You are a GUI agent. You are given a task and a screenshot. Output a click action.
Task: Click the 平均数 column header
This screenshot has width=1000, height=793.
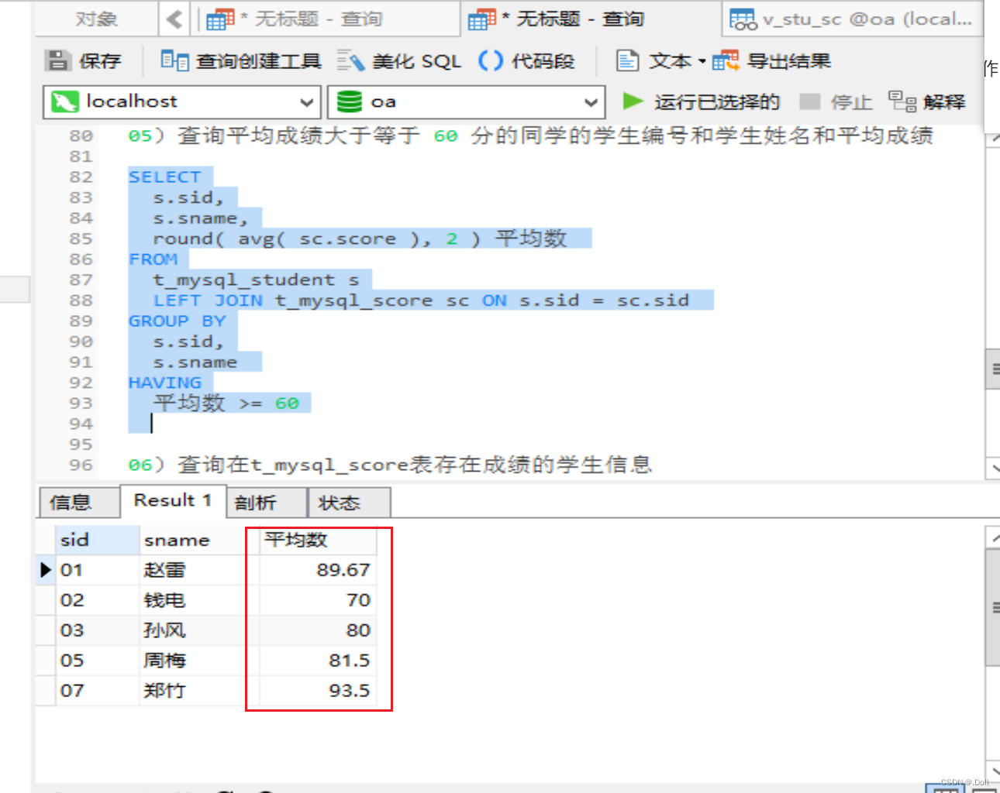pos(317,540)
